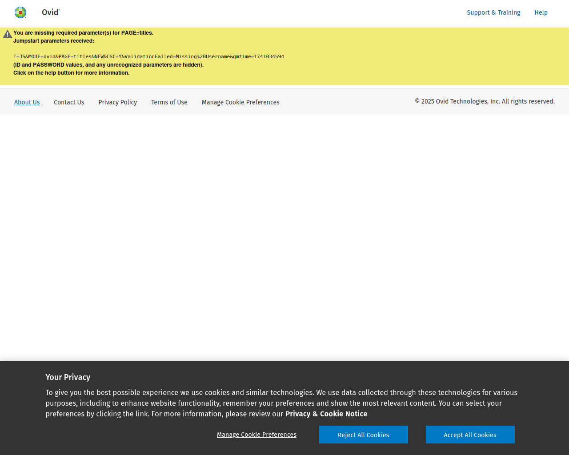Open About Us footer link
Screen dimensions: 569x455
coord(27,102)
